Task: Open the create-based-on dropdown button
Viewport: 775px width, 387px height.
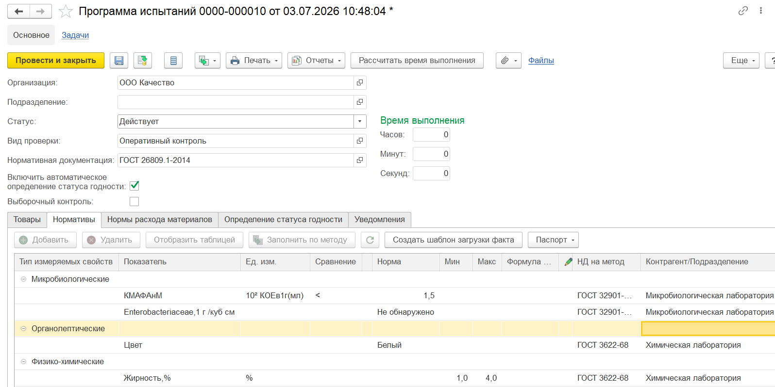Action: tap(207, 61)
